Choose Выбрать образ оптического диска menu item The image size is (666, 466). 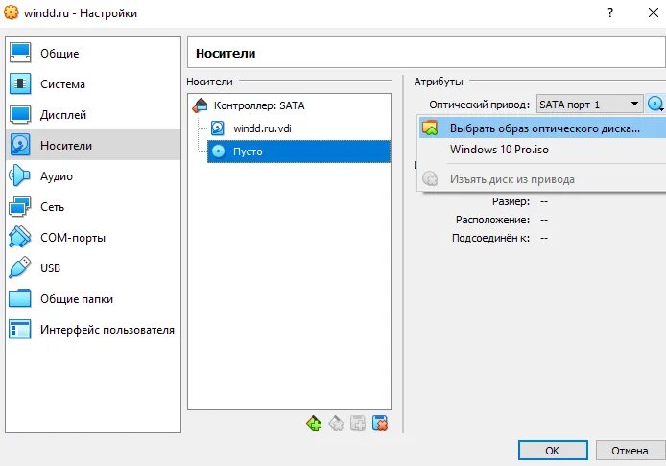[x=542, y=128]
